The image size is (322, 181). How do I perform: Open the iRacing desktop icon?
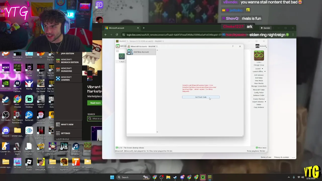coord(29,85)
